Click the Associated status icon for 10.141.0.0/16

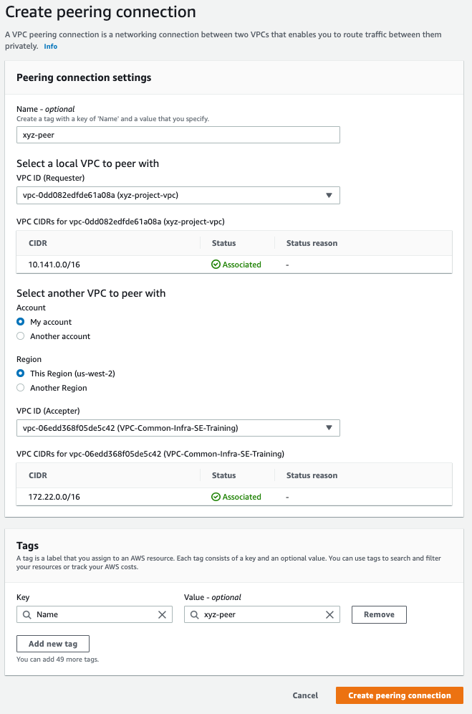tap(213, 265)
